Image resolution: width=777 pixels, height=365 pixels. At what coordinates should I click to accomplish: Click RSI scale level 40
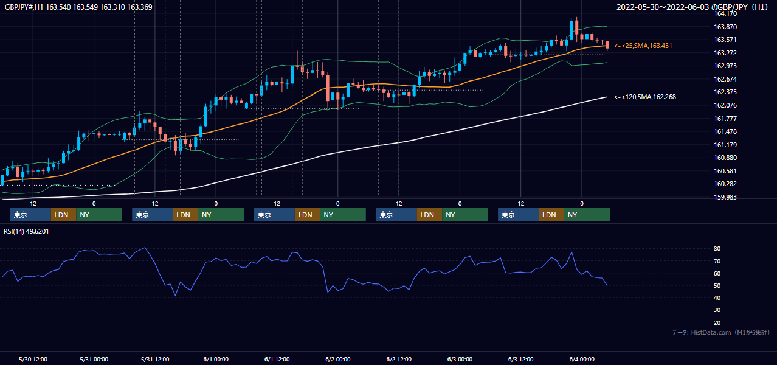click(x=717, y=297)
